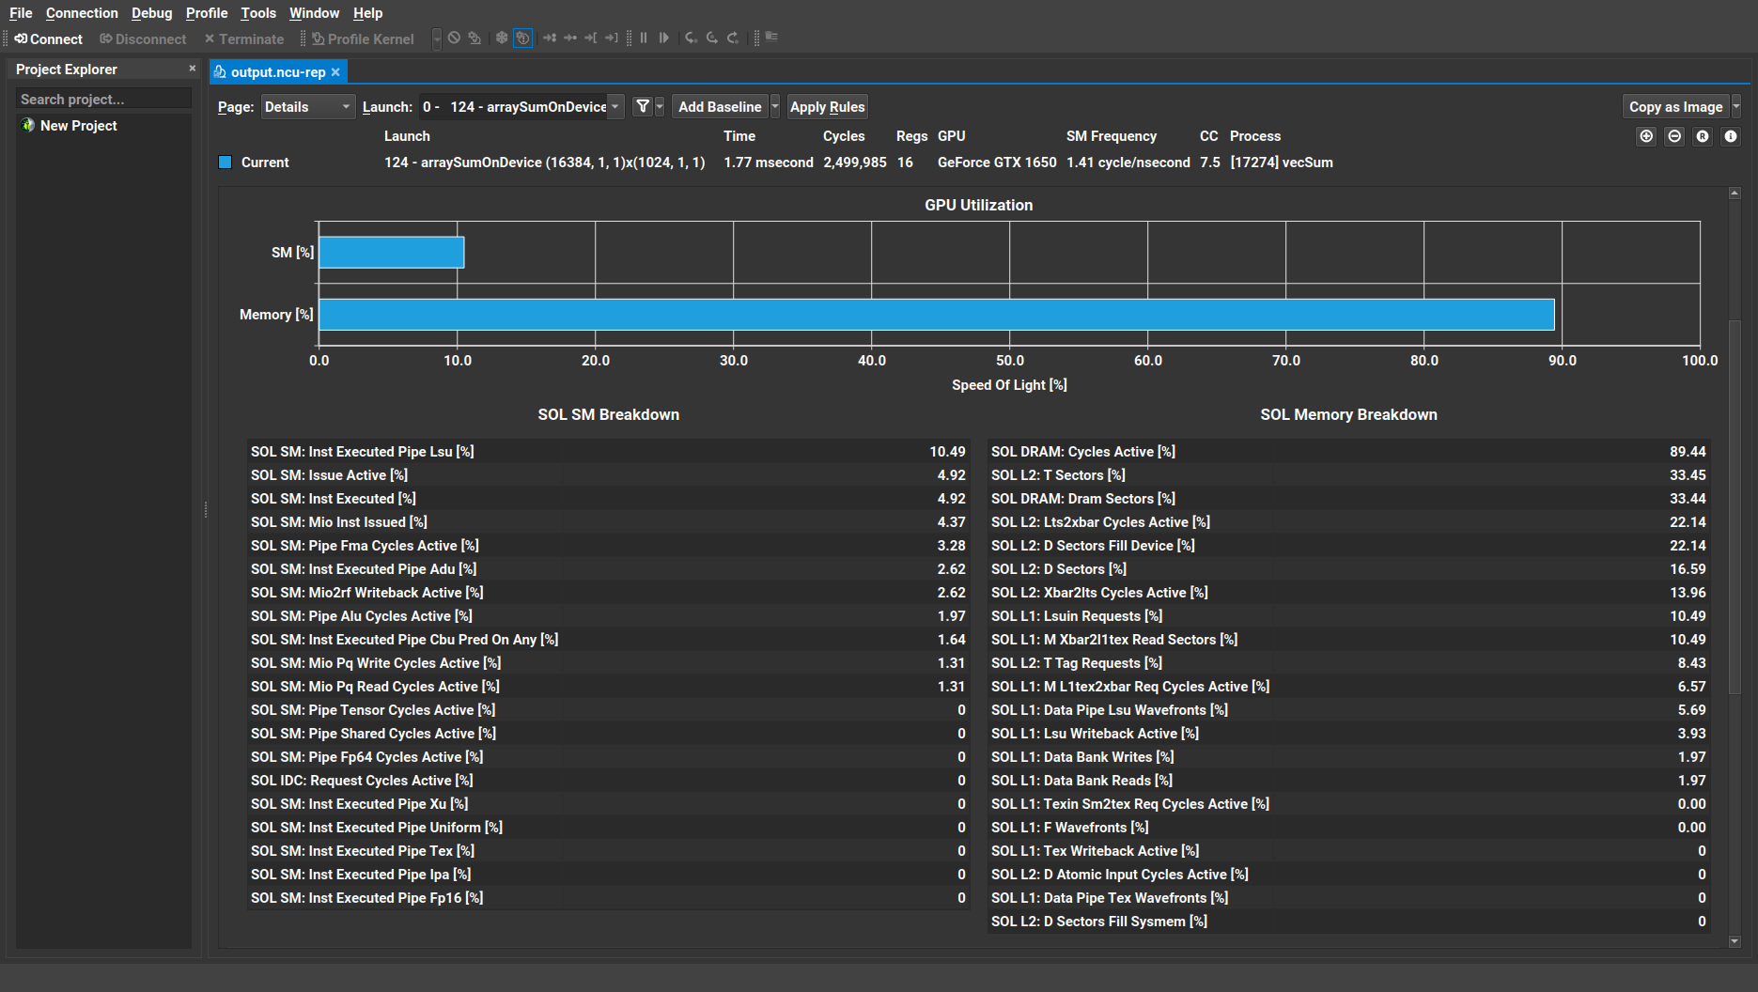The image size is (1758, 992).
Task: Close the output.ncu-rep tab
Action: click(x=335, y=72)
